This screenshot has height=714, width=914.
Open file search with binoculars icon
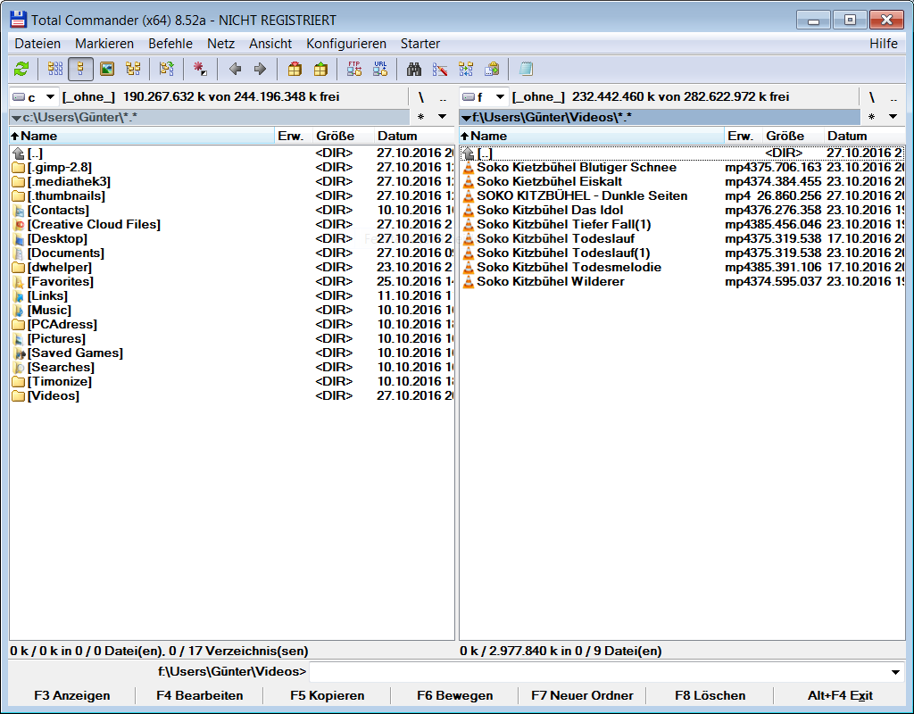tap(414, 70)
